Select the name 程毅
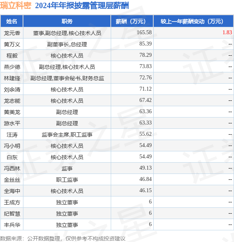 (x=12, y=56)
